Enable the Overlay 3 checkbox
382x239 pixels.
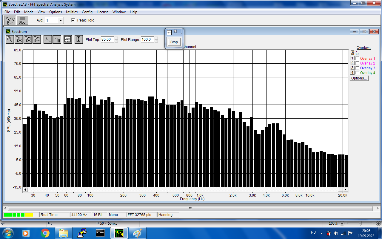357,68
